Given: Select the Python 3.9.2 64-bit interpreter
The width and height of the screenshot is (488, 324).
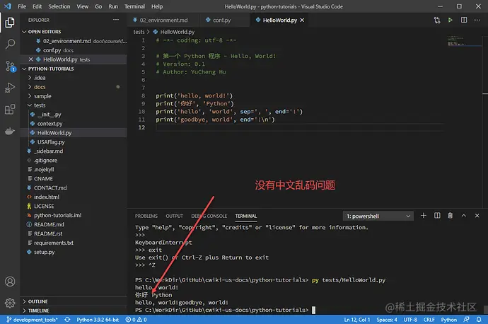Looking at the screenshot, I should click(x=98, y=320).
